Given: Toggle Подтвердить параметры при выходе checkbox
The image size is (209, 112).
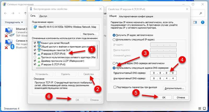Looking at the screenshot, I should [x=115, y=87].
